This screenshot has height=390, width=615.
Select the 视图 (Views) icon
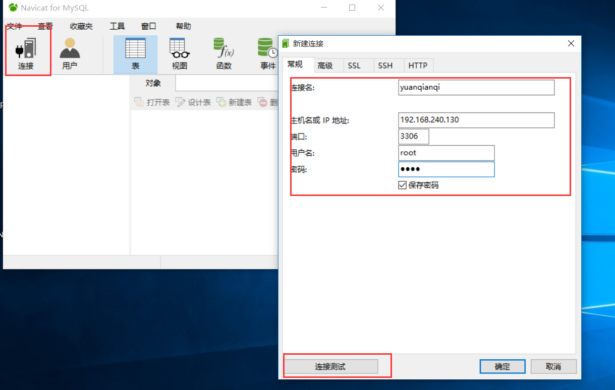click(179, 53)
